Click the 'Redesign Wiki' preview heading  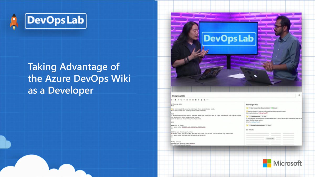click(252, 104)
